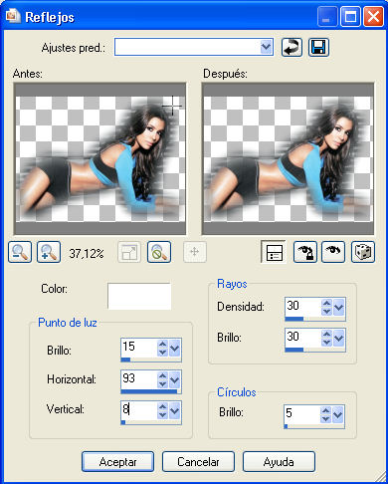Expand the Densidad slider dropdown arrow
The width and height of the screenshot is (388, 484).
(x=339, y=307)
